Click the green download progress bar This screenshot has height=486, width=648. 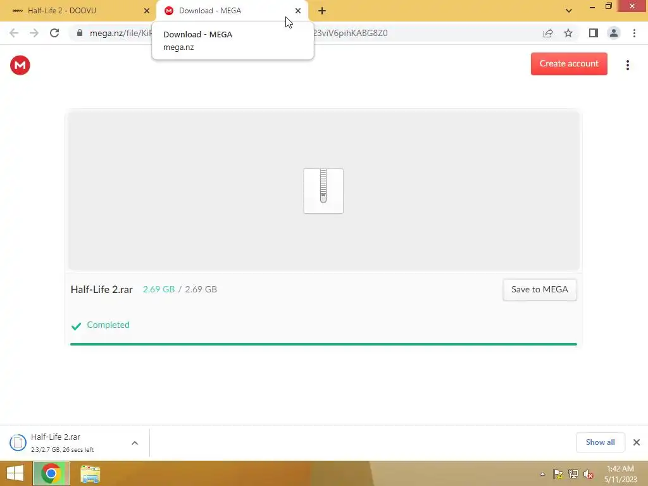[x=323, y=344]
